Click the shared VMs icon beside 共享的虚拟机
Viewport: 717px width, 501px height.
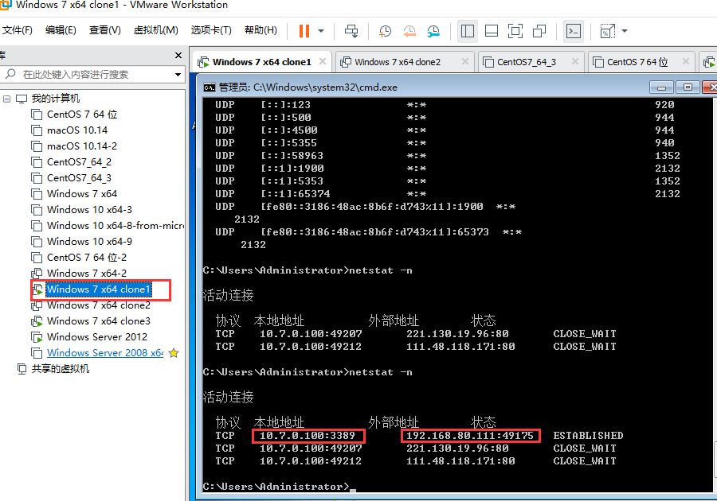22,369
